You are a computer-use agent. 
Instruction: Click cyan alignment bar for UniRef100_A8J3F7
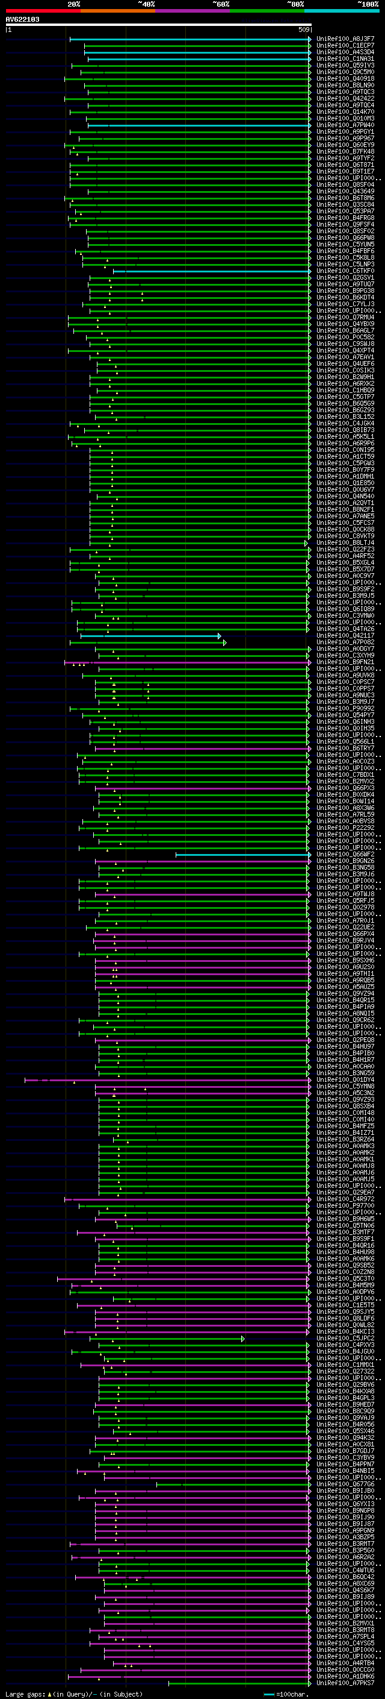pos(190,39)
